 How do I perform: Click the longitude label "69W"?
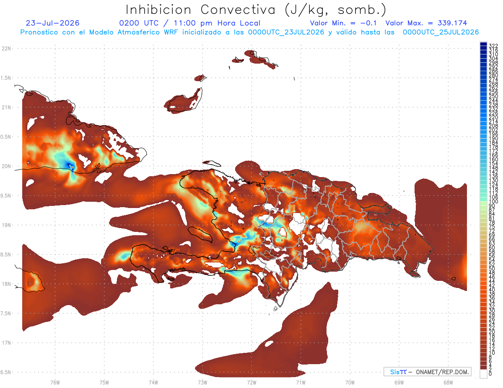pyautogui.click(x=399, y=382)
